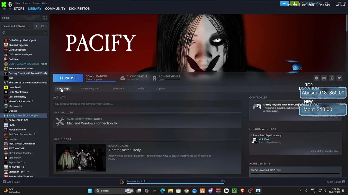
Task: Open the Community Hub tab
Action: tap(90, 89)
